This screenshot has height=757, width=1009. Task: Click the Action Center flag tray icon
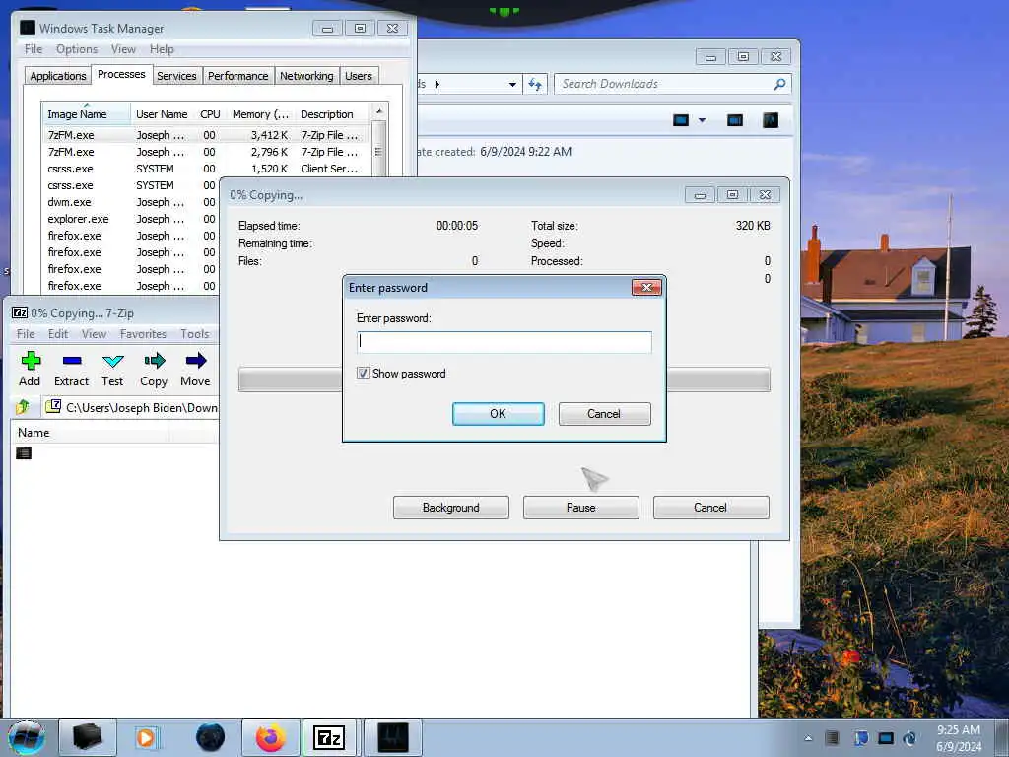click(861, 738)
